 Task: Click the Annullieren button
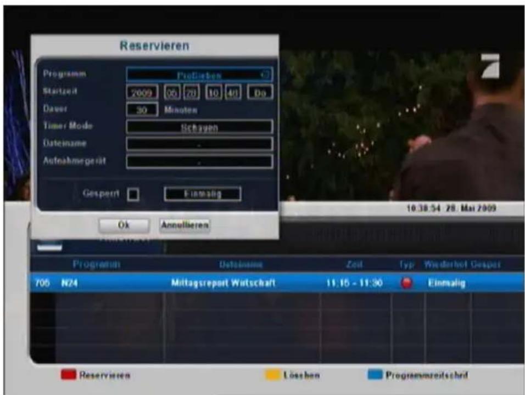pos(185,225)
